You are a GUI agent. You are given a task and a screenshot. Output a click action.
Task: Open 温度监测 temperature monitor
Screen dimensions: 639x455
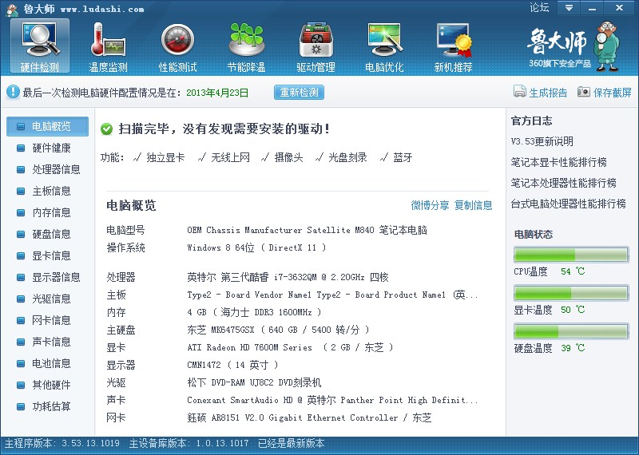(108, 46)
